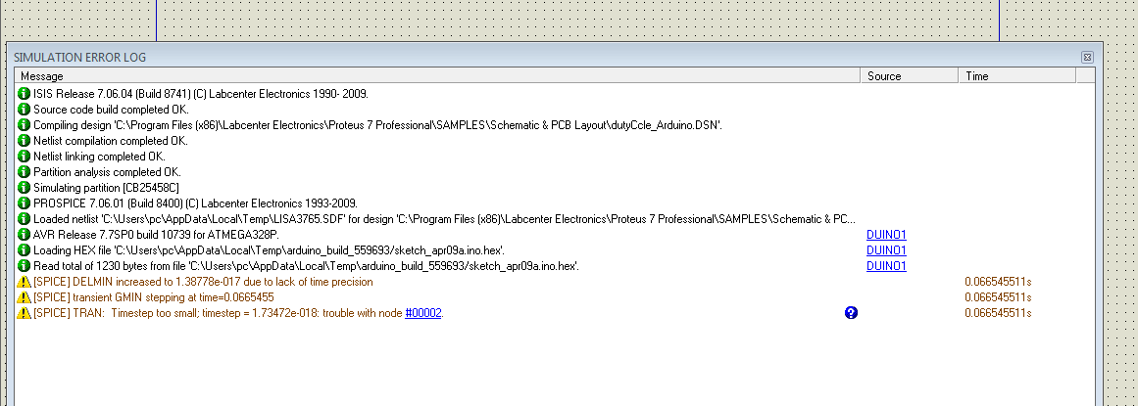The image size is (1138, 406).
Task: Select 'PROSPICE 7.06.01 (Build 8400)' message
Action: tap(195, 203)
